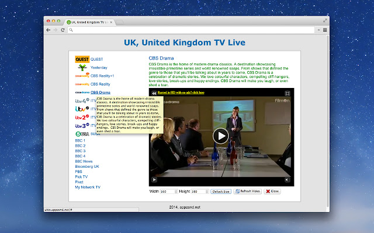Click the ITV4 channel logo

click(x=82, y=101)
